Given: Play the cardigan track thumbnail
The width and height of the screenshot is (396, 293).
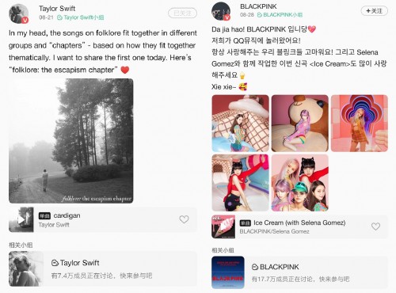Looking at the screenshot, I should pyautogui.click(x=21, y=219).
